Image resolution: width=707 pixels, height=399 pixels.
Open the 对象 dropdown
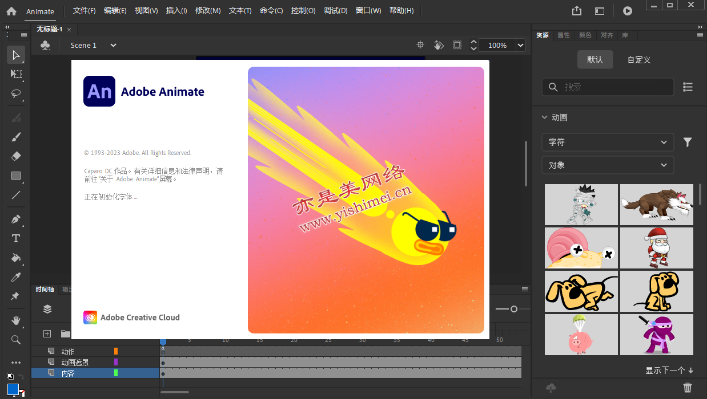608,165
